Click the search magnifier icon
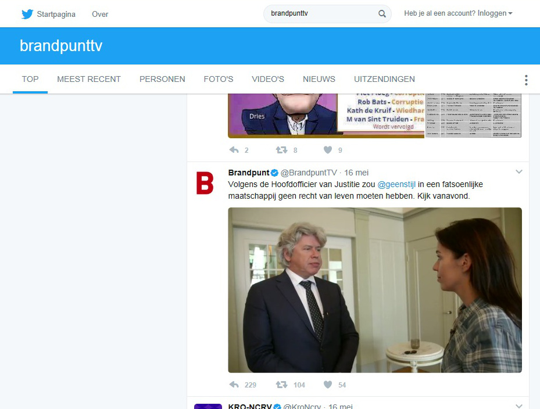This screenshot has height=409, width=540. 382,14
